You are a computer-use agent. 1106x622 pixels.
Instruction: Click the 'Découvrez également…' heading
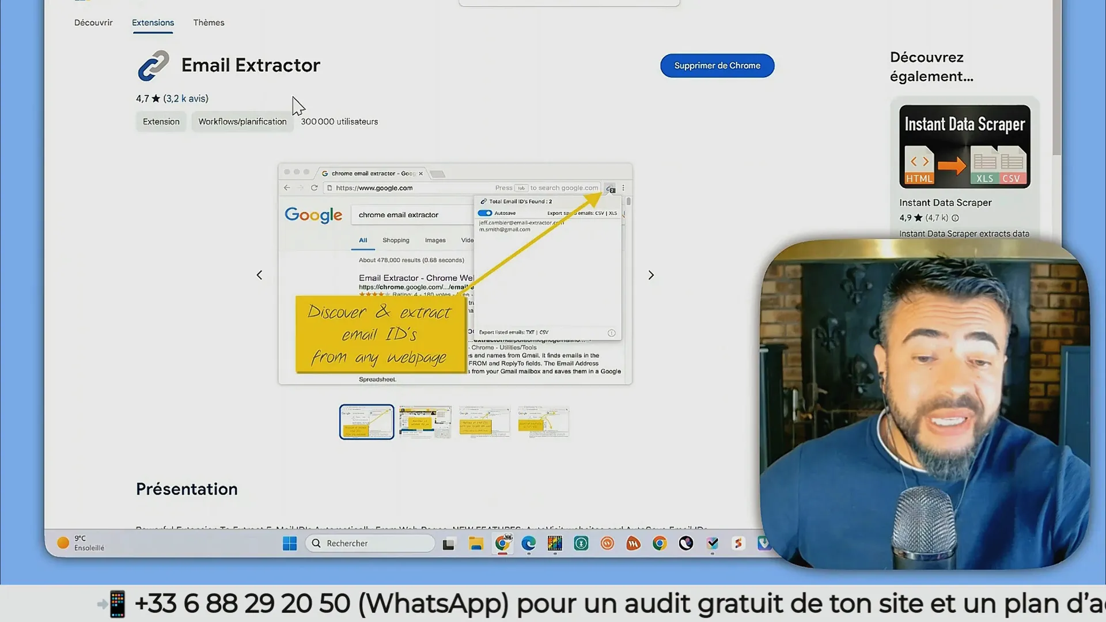pyautogui.click(x=931, y=67)
